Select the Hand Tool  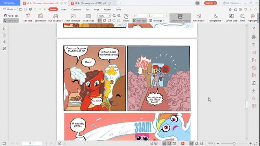[11, 16]
